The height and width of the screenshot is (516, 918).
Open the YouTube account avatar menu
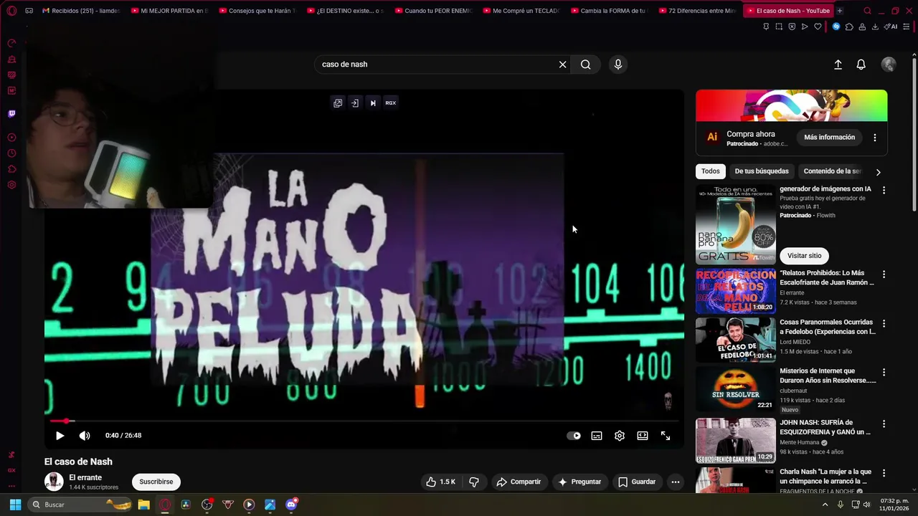889,64
